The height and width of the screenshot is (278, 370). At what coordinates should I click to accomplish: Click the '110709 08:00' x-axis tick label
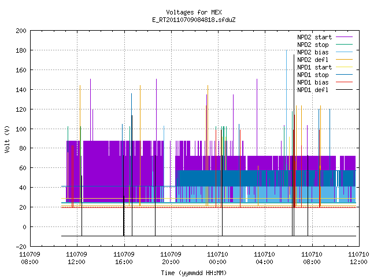point(29,258)
